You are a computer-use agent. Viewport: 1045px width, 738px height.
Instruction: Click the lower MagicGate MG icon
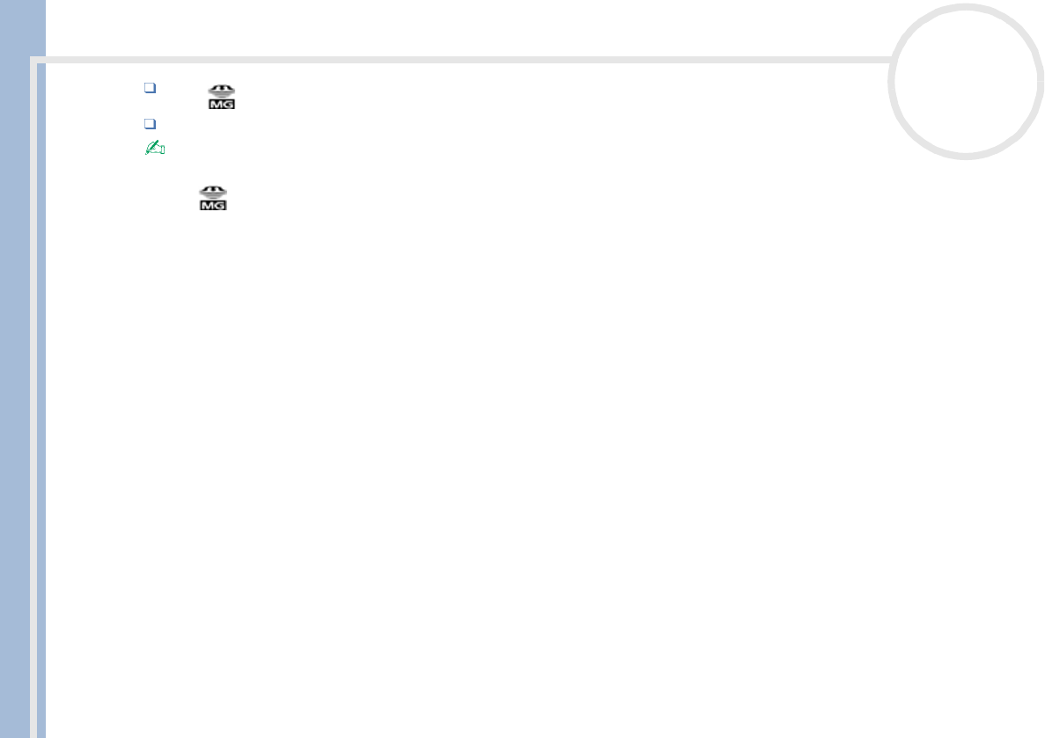[x=213, y=198]
